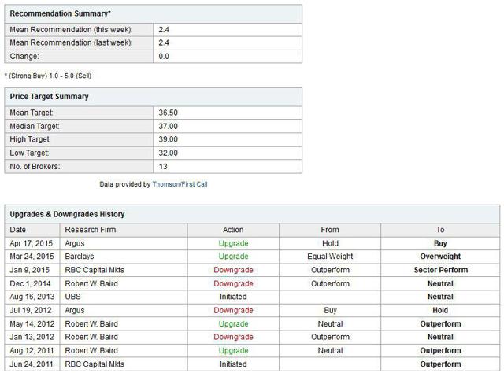Click the To column header
Viewport: 504px width, 373px height.
[440, 230]
